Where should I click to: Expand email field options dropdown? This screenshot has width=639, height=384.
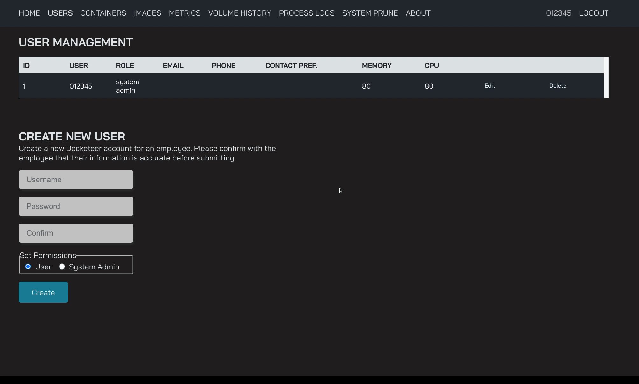pyautogui.click(x=173, y=65)
